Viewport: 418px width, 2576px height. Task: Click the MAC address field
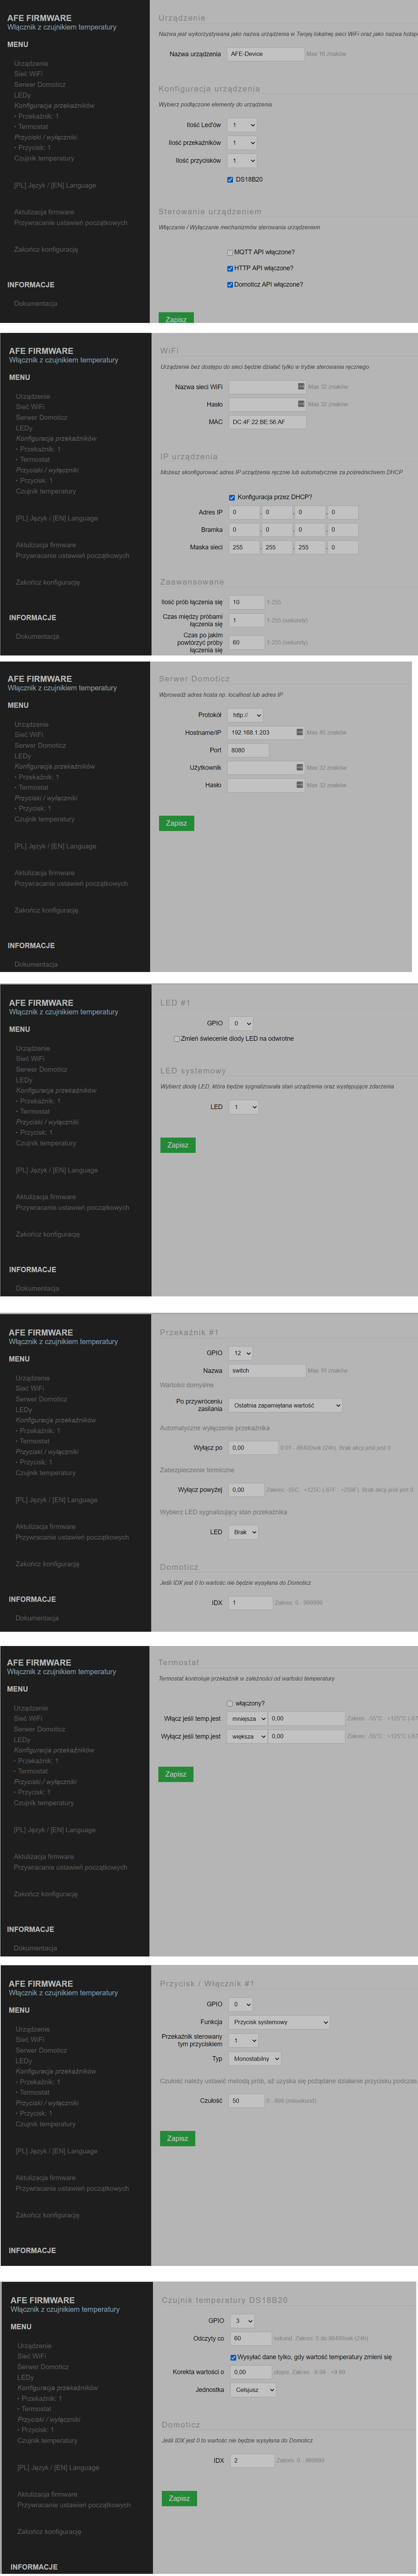point(267,422)
